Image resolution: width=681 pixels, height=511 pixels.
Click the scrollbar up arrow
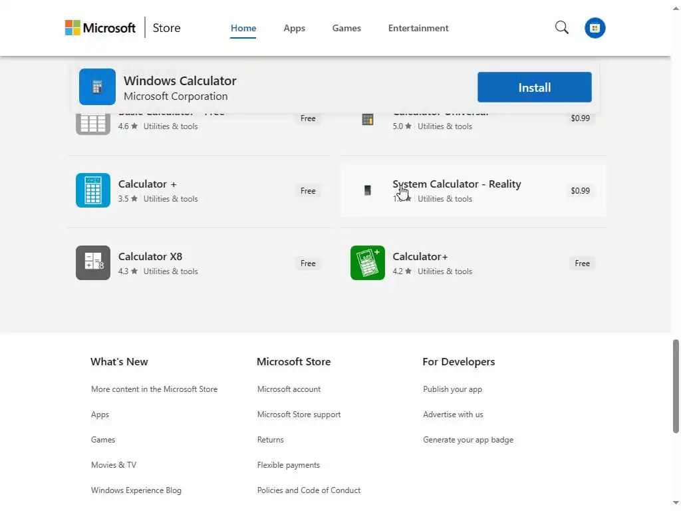coord(676,8)
